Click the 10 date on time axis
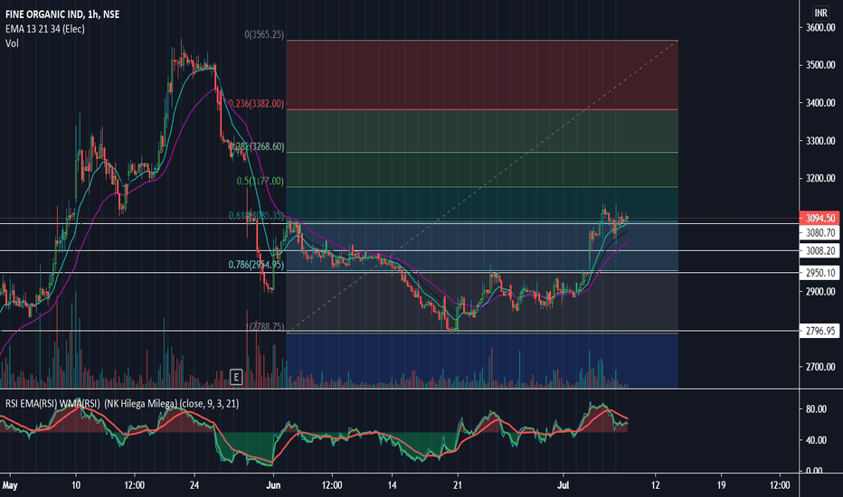The height and width of the screenshot is (497, 843). tap(76, 485)
